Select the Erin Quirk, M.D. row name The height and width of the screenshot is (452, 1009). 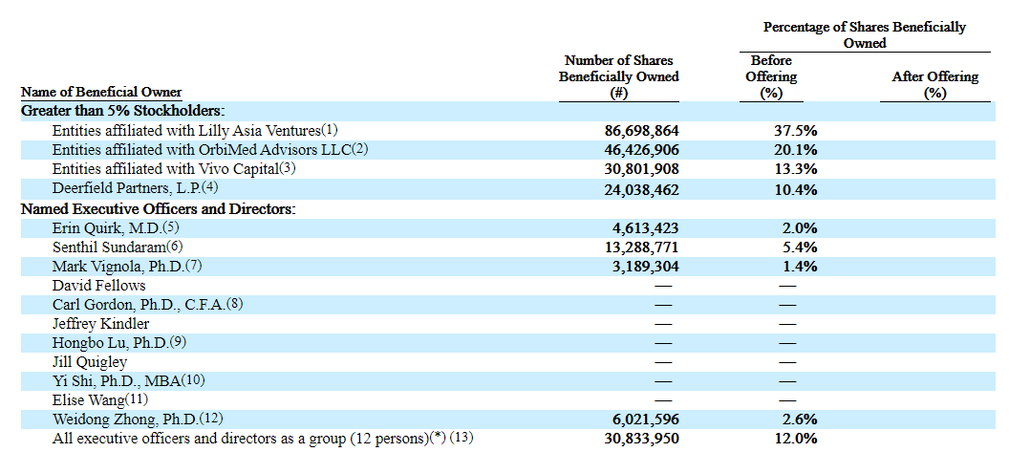(x=106, y=227)
